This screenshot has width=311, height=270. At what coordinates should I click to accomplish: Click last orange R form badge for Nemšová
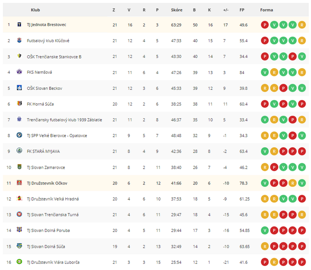[x=302, y=72]
